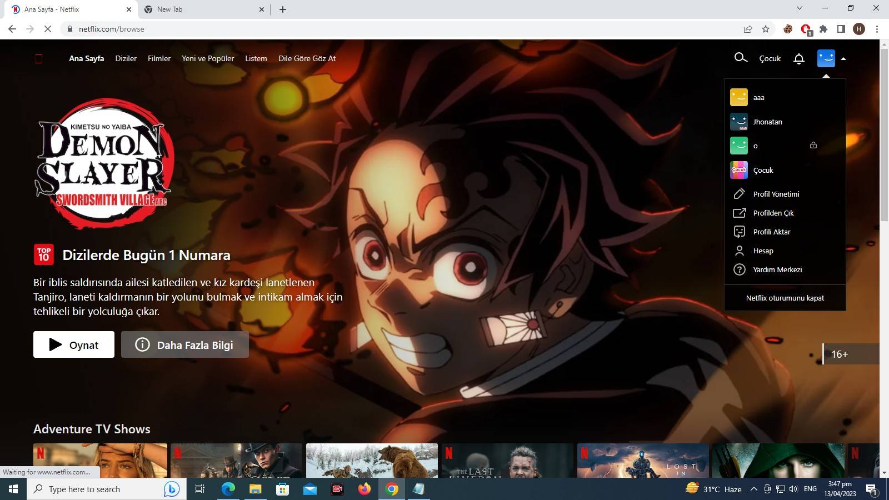
Task: Go to Hesap account settings
Action: click(763, 251)
